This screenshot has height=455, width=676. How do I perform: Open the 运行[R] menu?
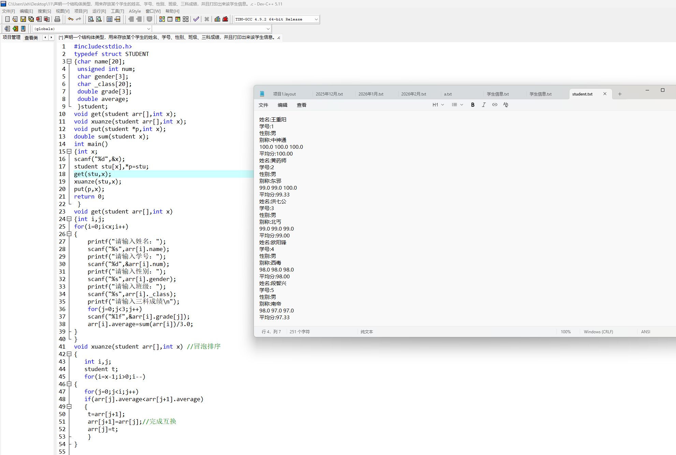click(x=99, y=11)
